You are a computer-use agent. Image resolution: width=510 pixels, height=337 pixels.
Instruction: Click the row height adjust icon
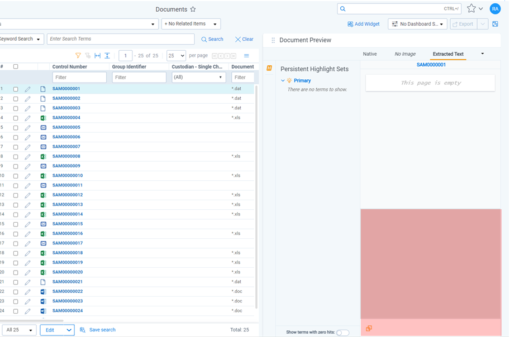[x=107, y=56]
